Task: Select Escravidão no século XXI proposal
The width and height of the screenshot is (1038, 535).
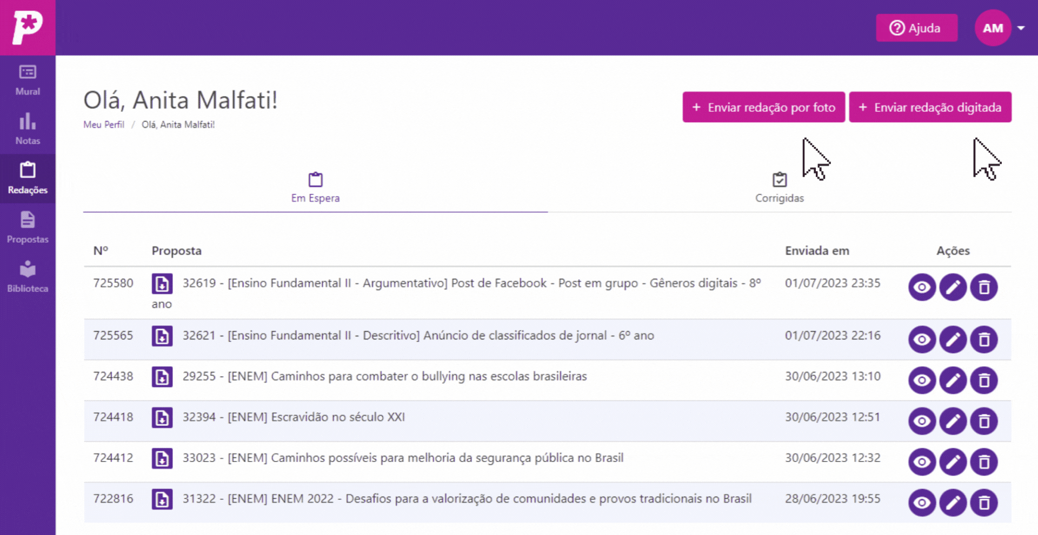Action: (294, 417)
